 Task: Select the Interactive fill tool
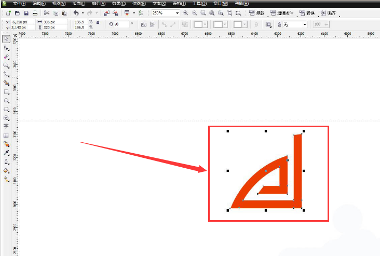[x=6, y=179]
